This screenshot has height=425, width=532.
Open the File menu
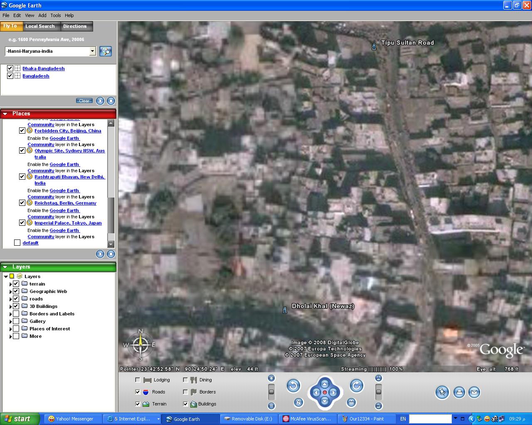click(x=6, y=15)
